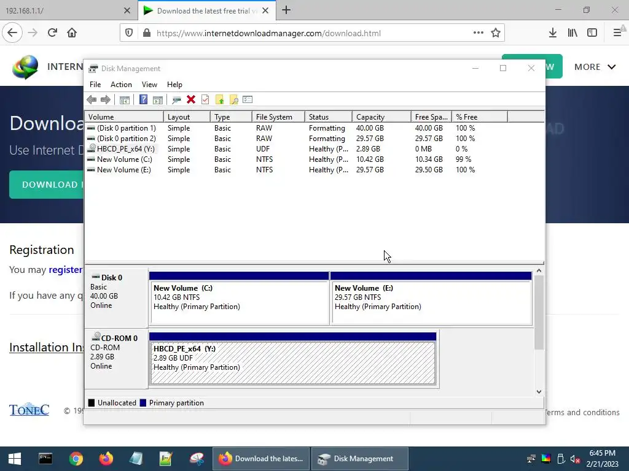Viewport: 629px width, 471px height.
Task: Switch to Disk Management taskbar button
Action: click(360, 459)
